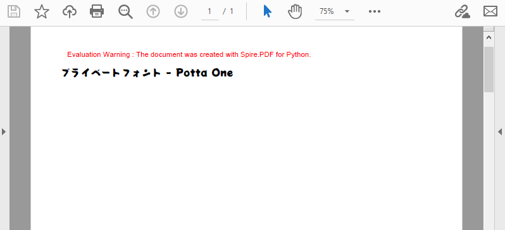Click the vertical scrollbar up arrow

[x=489, y=37]
